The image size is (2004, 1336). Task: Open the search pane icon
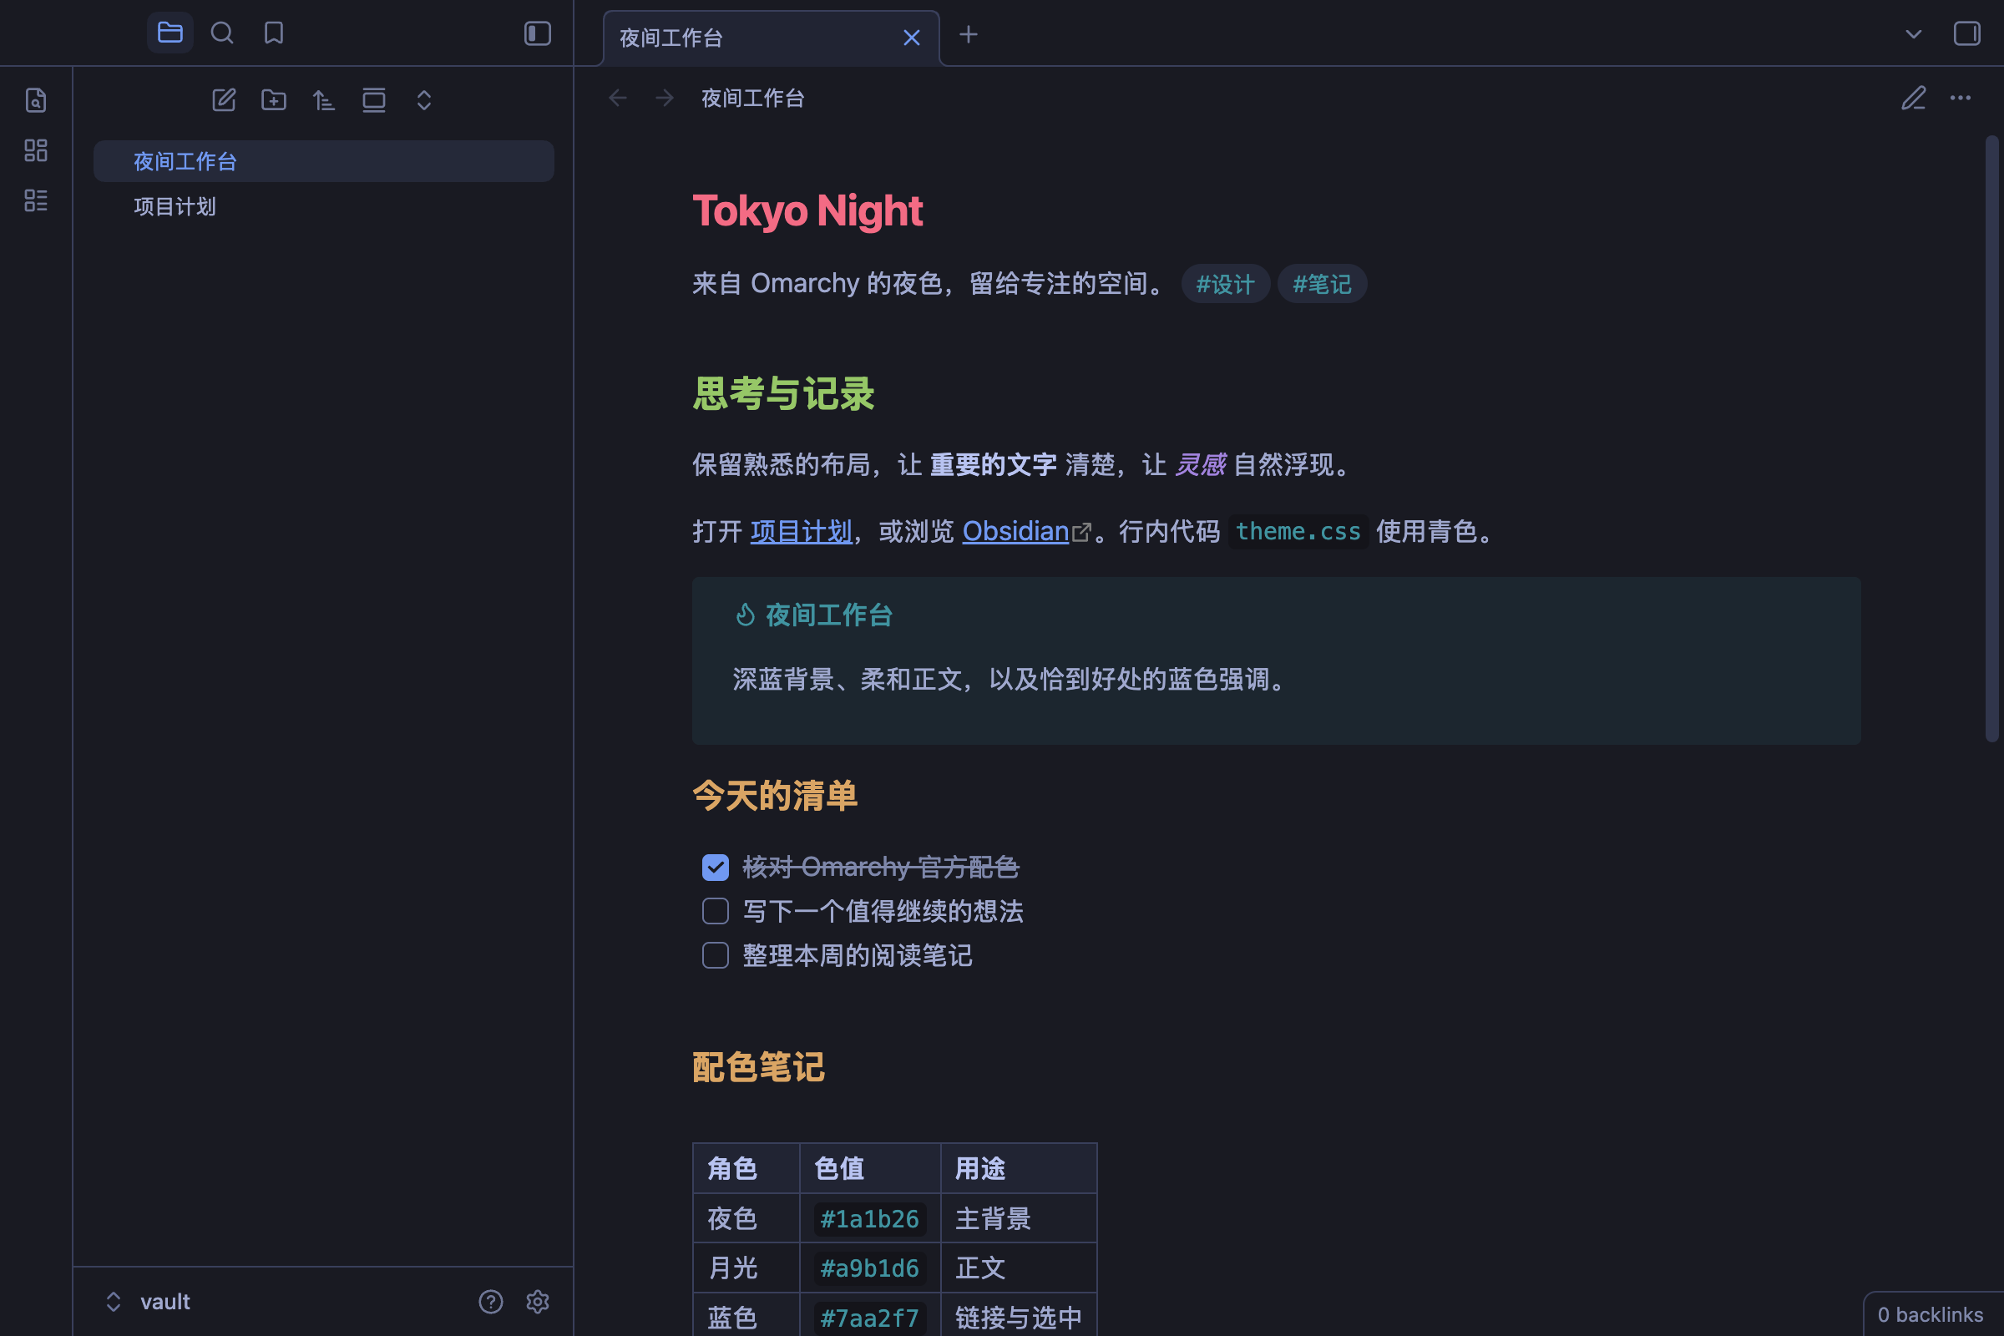click(221, 33)
